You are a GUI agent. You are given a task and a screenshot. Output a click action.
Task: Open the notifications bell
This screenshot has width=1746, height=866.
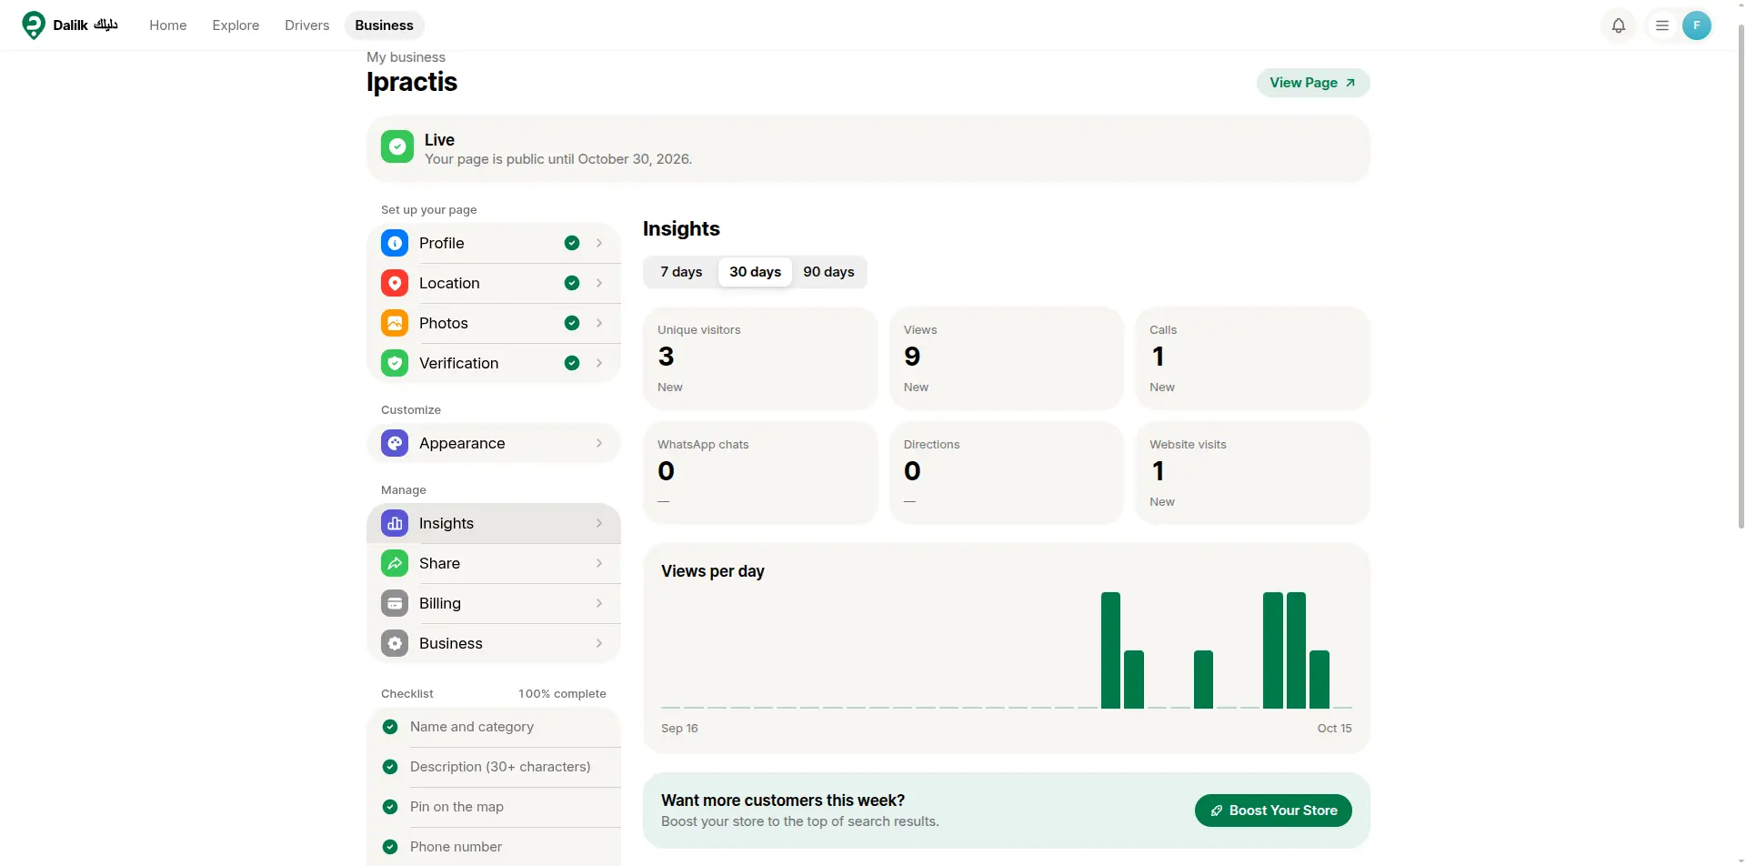coord(1619,25)
